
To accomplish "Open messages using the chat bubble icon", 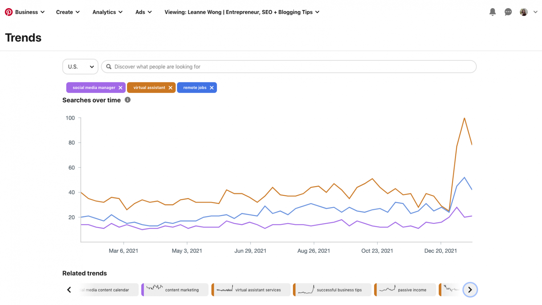I will coord(508,12).
